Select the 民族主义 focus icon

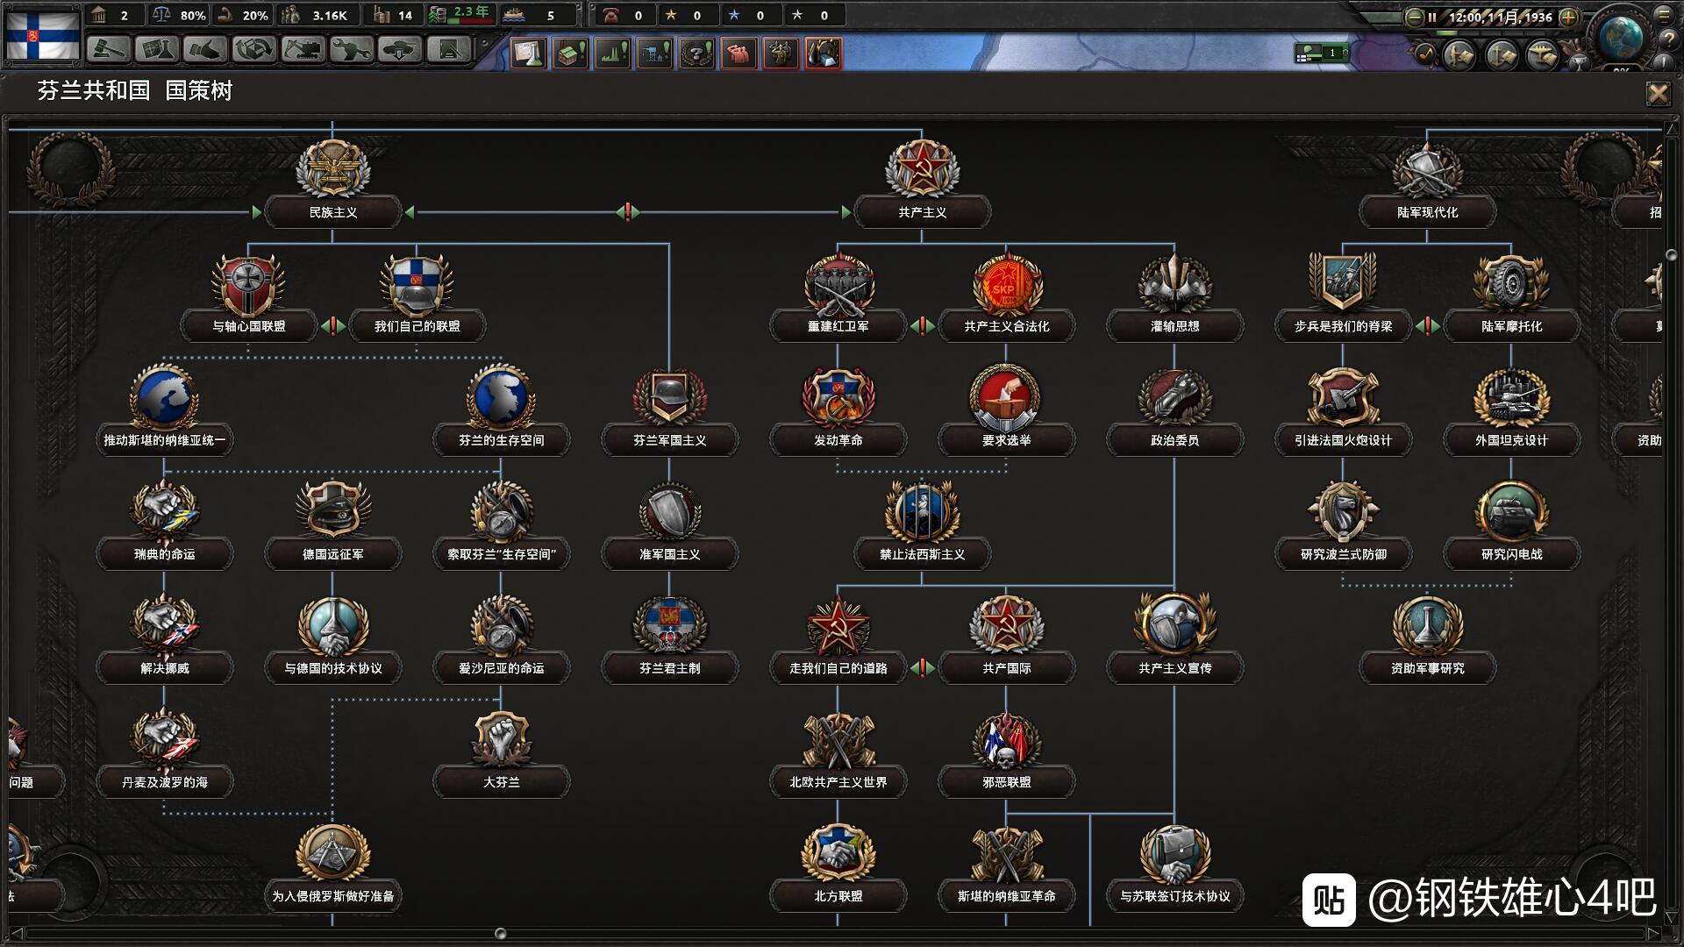tap(332, 168)
